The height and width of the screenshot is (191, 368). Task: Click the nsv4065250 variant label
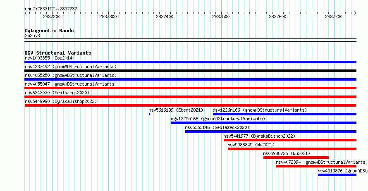click(71, 75)
